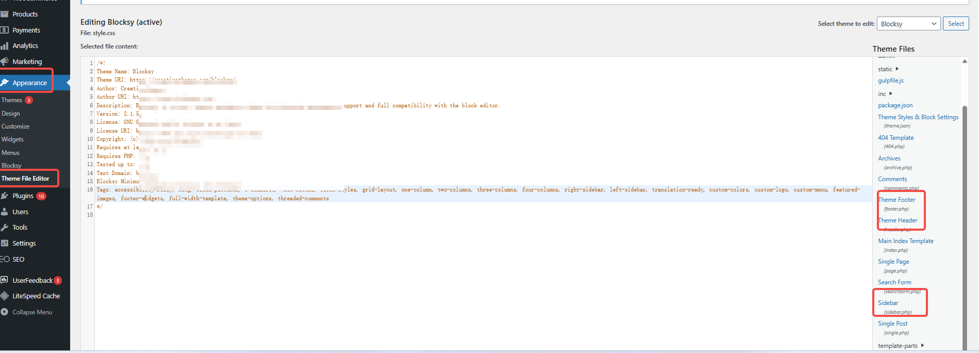Open gulpfile.js file

[x=891, y=81]
